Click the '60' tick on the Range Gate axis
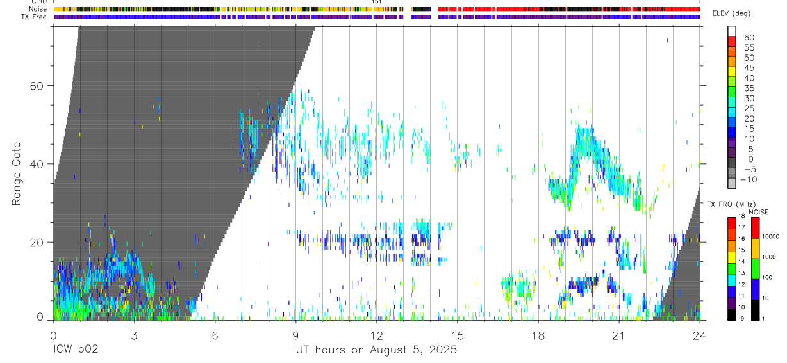 pos(37,86)
